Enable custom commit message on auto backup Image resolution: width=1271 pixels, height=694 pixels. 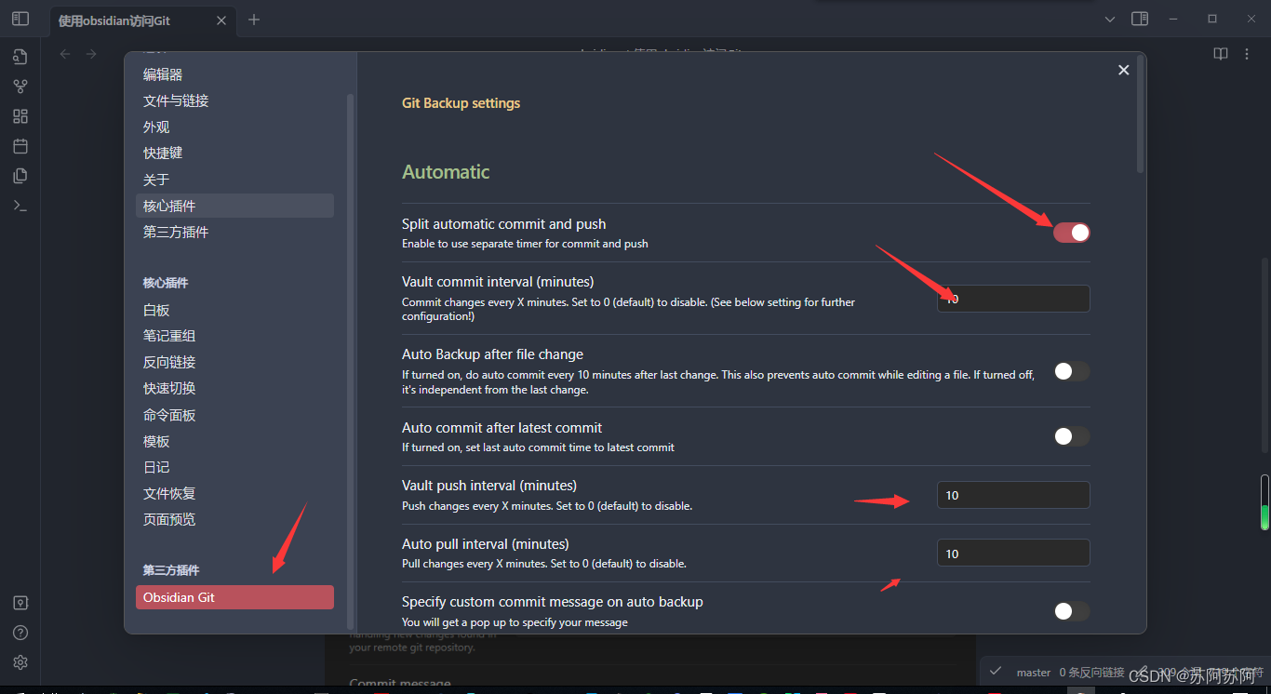tap(1071, 611)
